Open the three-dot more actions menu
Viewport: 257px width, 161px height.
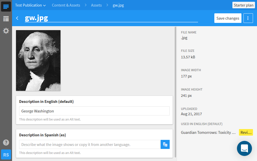coord(248,18)
